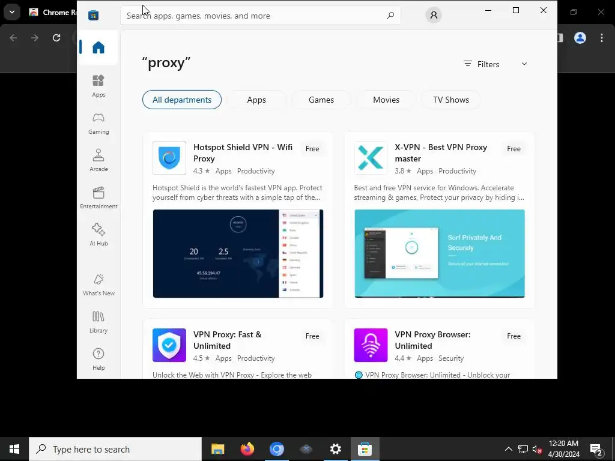The height and width of the screenshot is (461, 615).
Task: Expand the Filters dropdown
Action: pos(495,64)
